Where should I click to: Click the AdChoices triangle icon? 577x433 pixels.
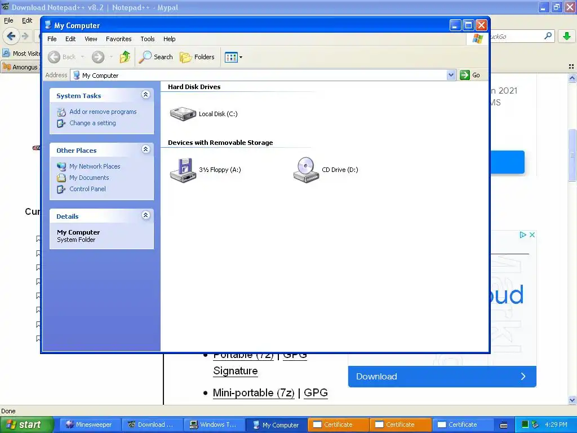[522, 235]
